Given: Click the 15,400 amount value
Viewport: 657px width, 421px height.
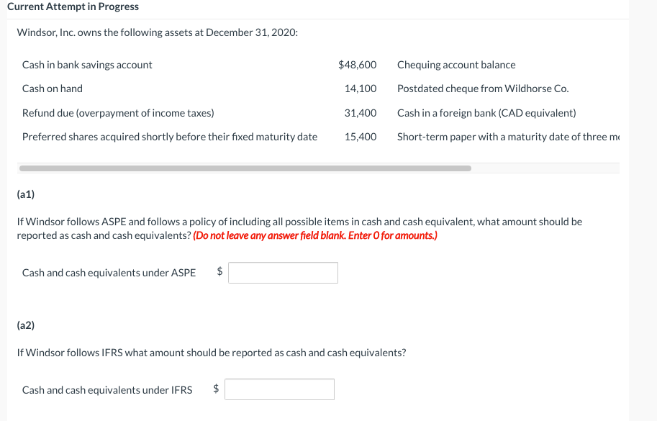Looking at the screenshot, I should click(x=363, y=136).
